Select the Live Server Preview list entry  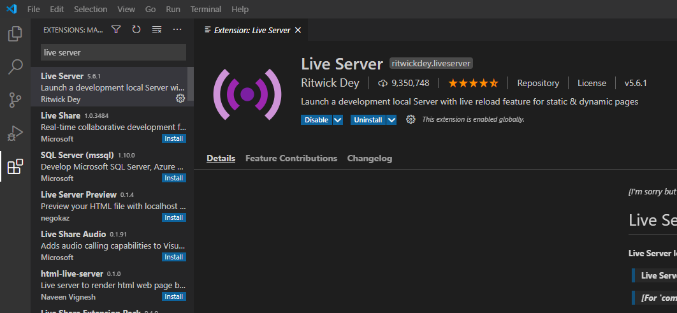[112, 206]
